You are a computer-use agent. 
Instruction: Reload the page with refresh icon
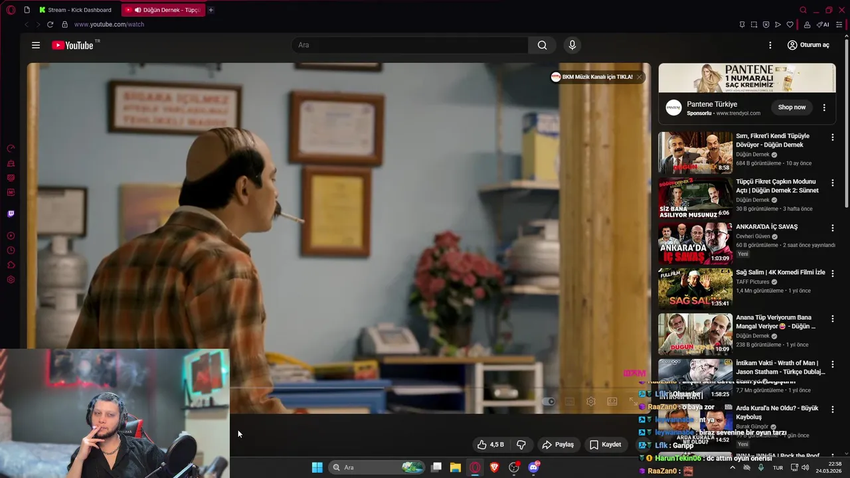point(50,25)
